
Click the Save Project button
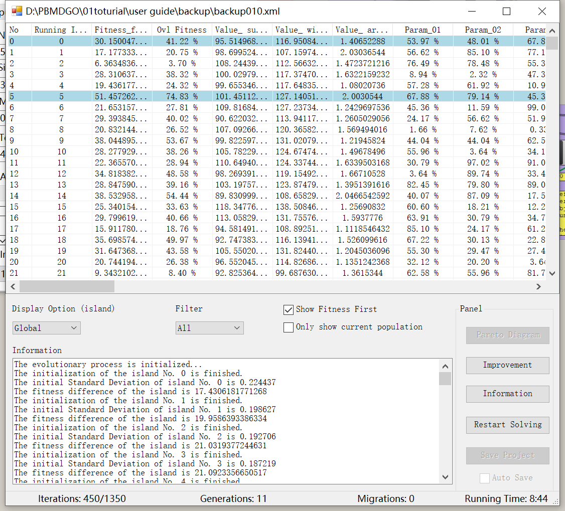click(508, 455)
